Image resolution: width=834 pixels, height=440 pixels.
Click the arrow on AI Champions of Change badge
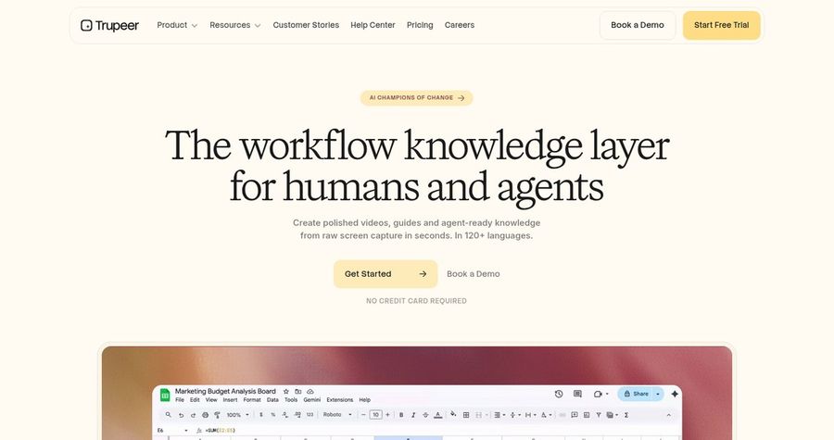[x=461, y=98]
